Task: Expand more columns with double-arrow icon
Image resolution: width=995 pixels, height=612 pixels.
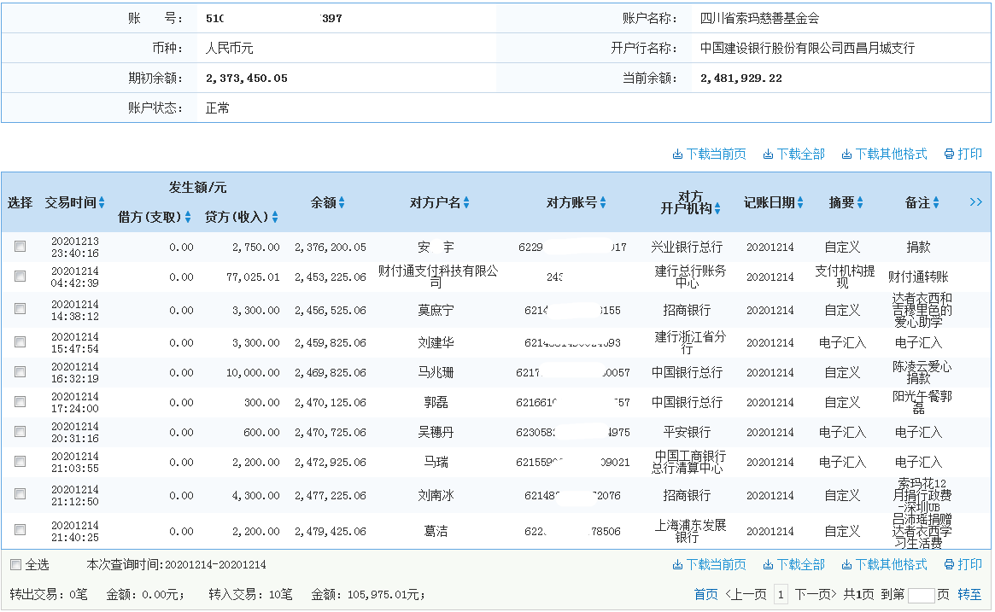Action: (x=976, y=202)
